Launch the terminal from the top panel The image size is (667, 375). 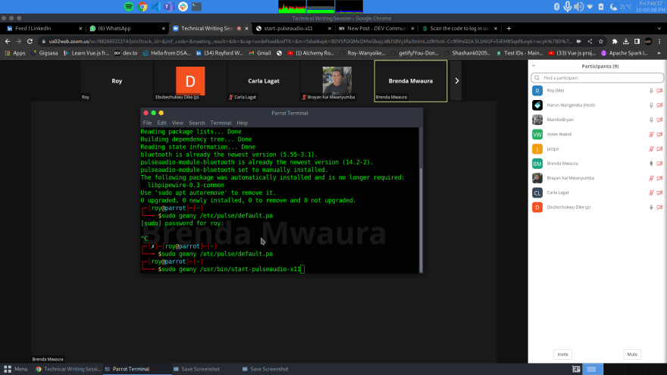click(196, 6)
